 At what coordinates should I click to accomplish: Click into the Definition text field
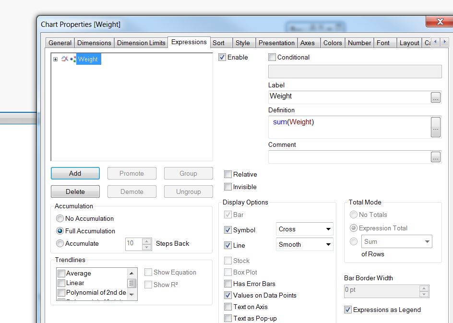click(x=348, y=128)
